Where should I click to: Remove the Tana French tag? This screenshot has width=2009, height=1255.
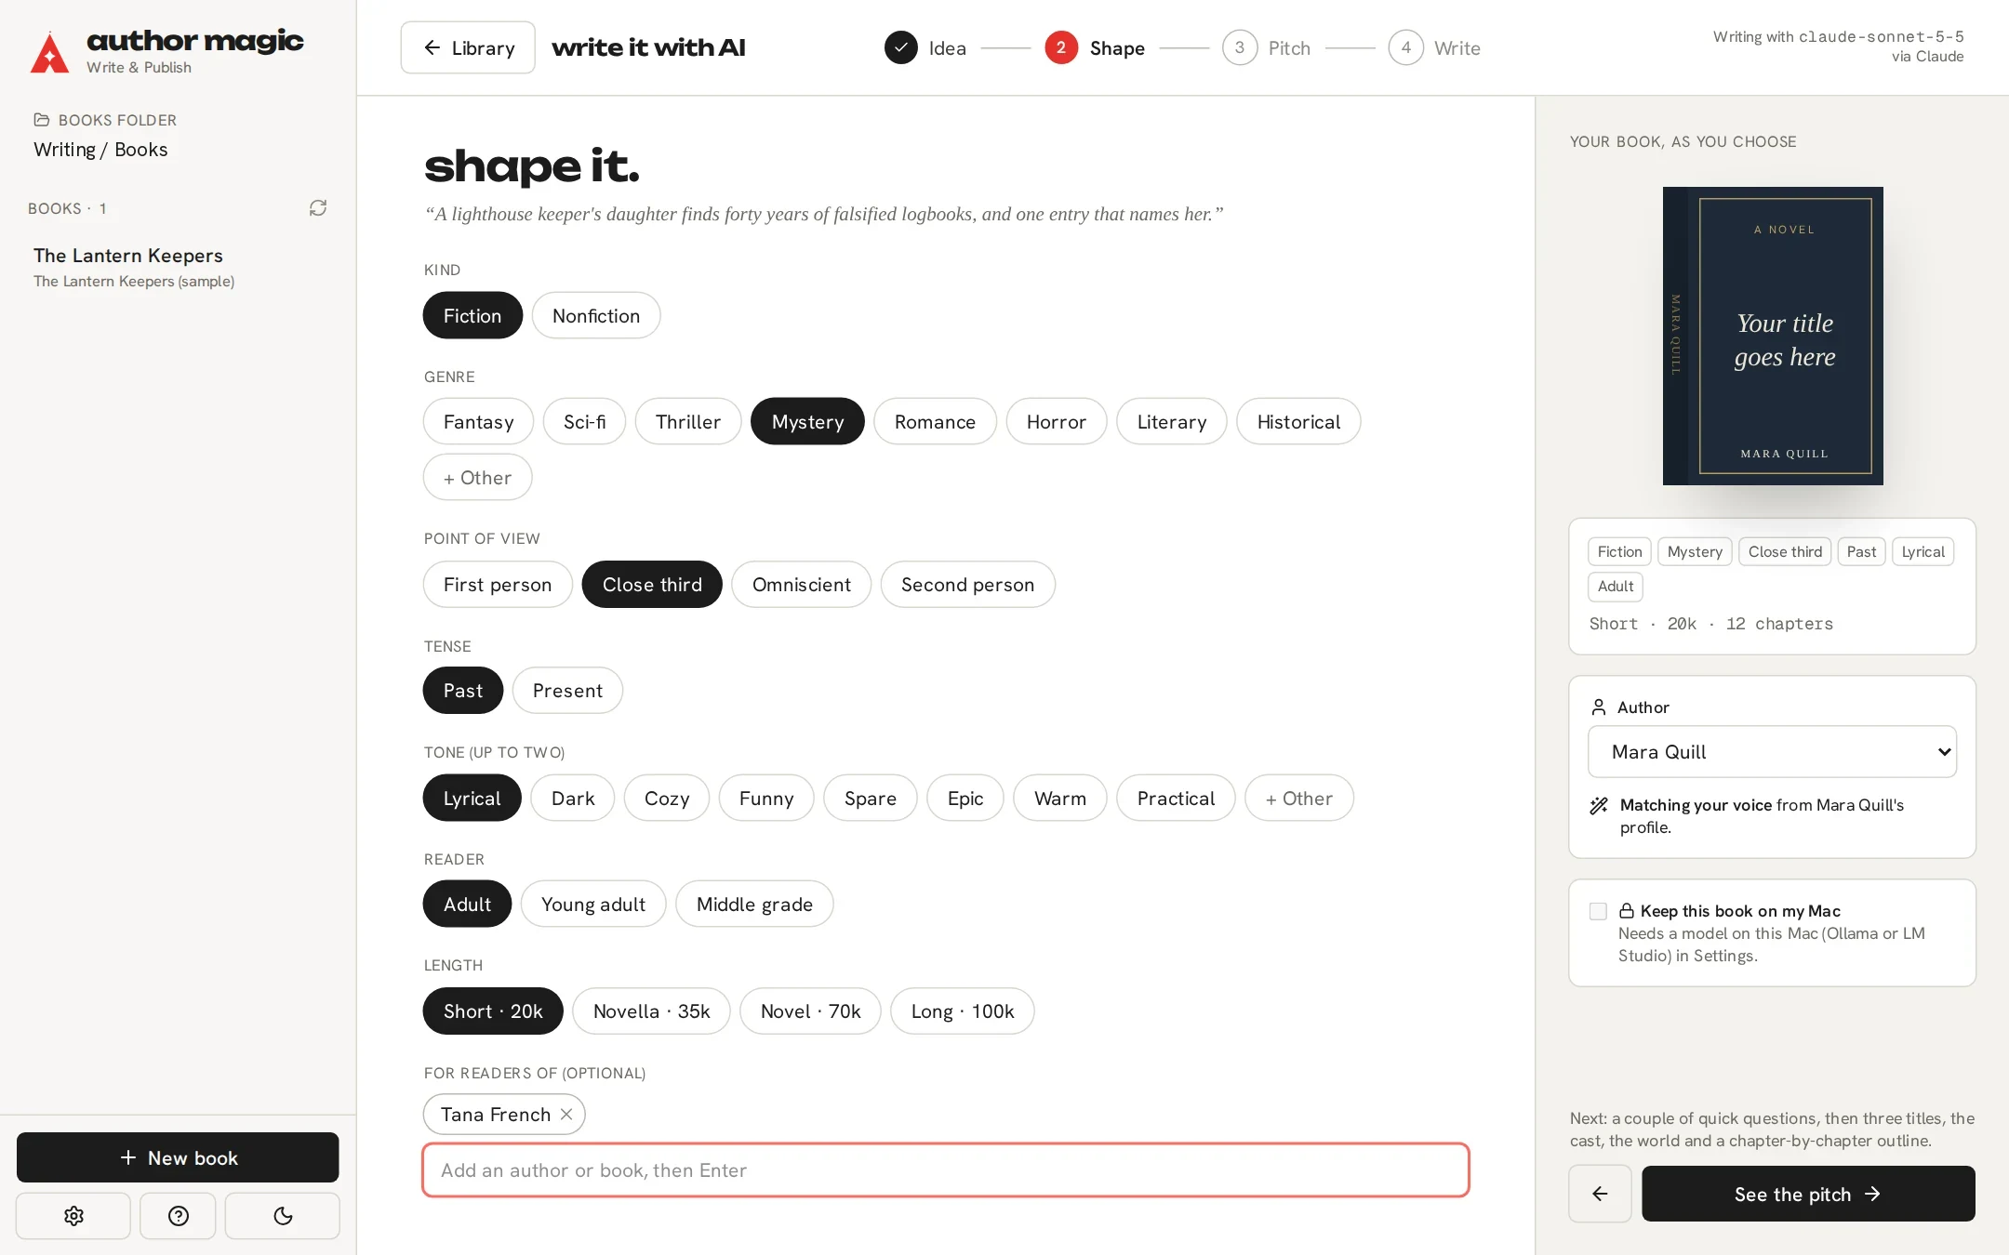pyautogui.click(x=566, y=1115)
